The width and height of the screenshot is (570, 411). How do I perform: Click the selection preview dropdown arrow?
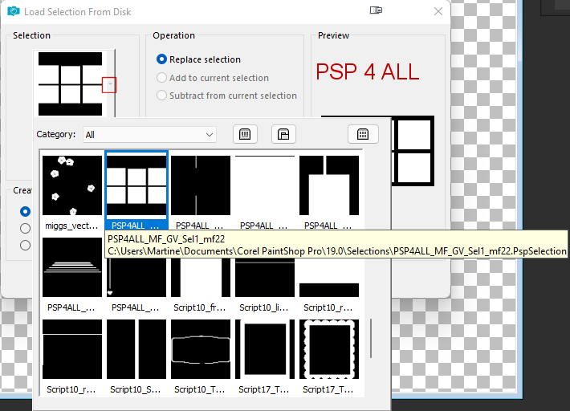(109, 84)
